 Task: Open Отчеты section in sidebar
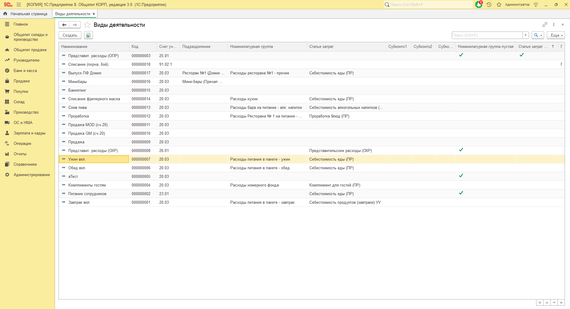20,154
